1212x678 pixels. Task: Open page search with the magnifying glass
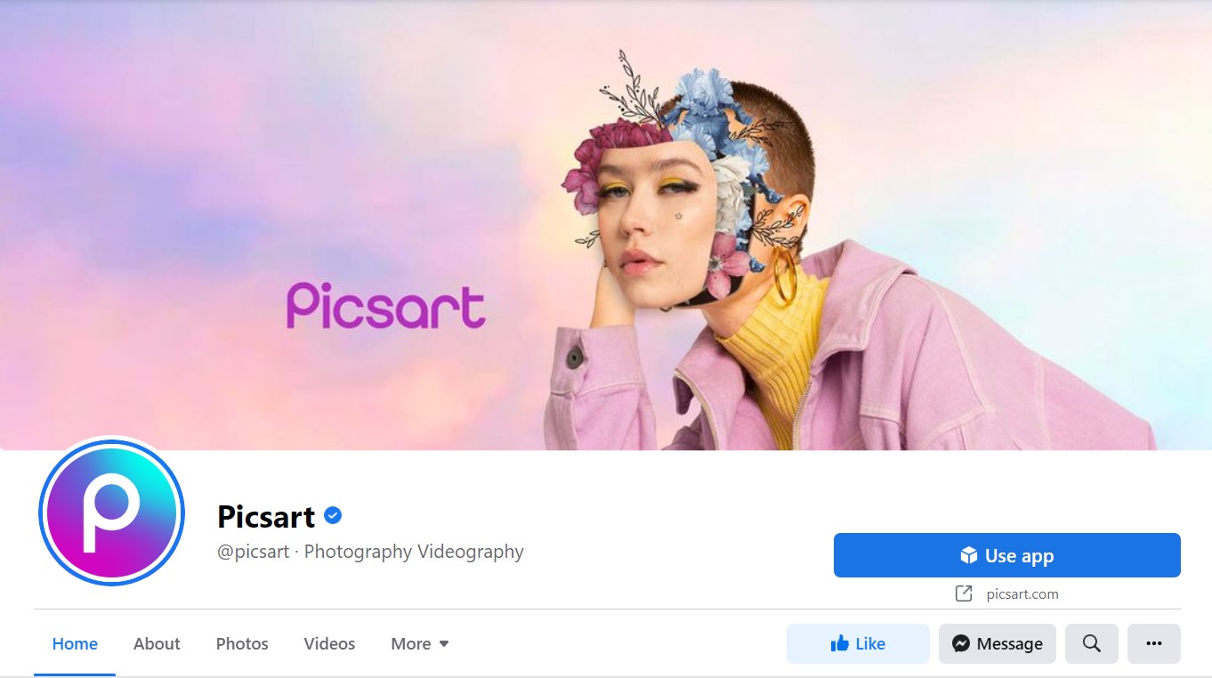[1092, 643]
